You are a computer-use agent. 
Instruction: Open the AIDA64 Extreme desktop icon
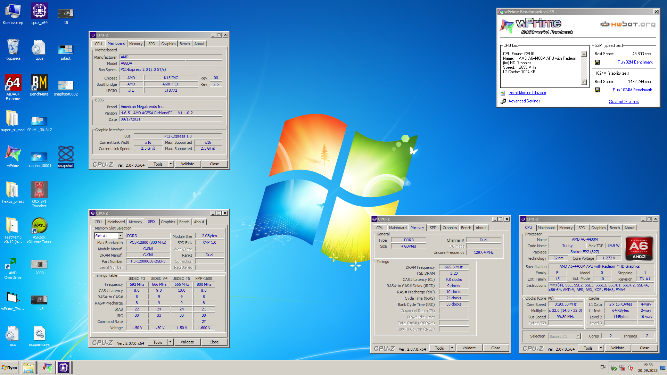[13, 87]
